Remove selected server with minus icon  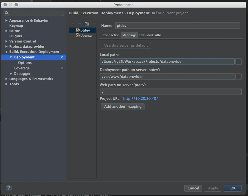[80, 24]
